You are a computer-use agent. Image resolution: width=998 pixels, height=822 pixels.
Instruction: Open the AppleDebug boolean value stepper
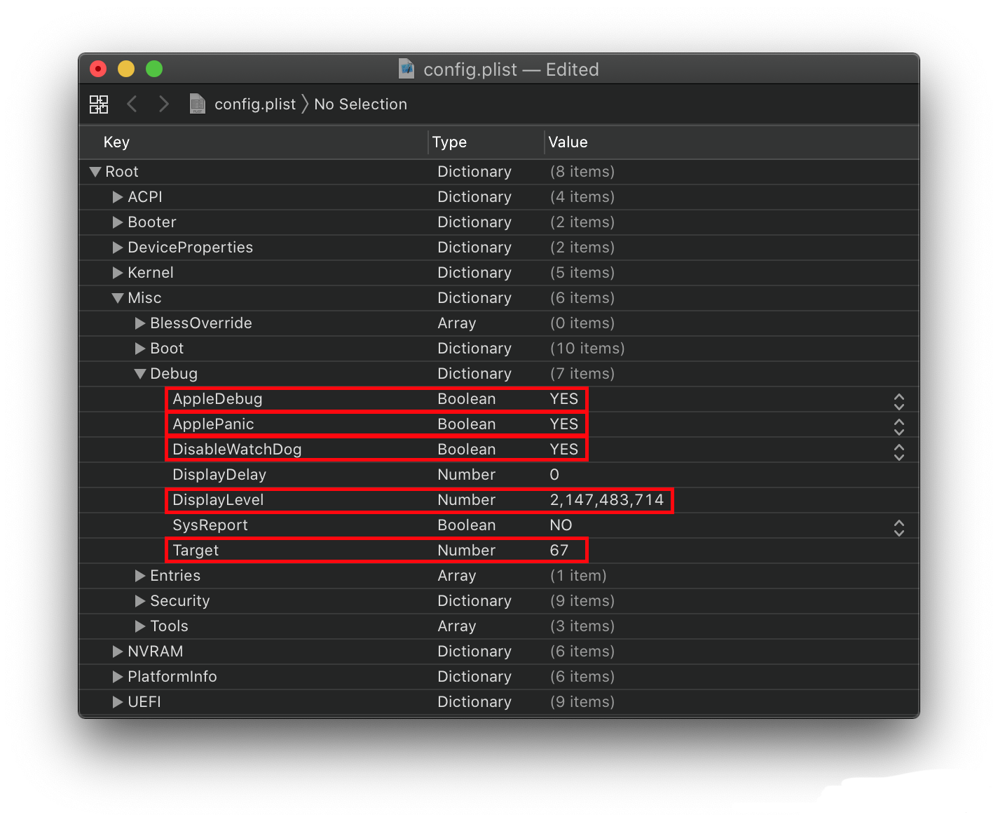coord(898,401)
